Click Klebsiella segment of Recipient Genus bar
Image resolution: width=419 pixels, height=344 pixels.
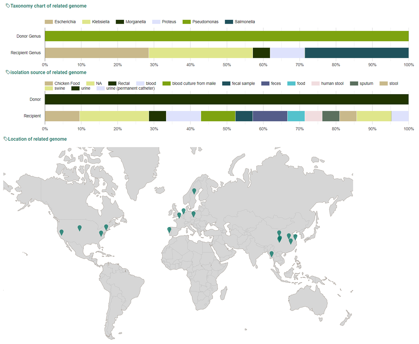[201, 53]
